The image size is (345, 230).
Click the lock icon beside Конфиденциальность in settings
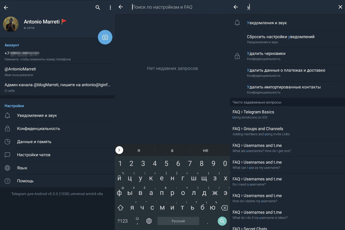(x=8, y=129)
